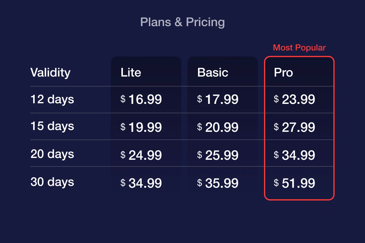Select the Pro plan column header
This screenshot has height=243, width=365.
point(283,73)
